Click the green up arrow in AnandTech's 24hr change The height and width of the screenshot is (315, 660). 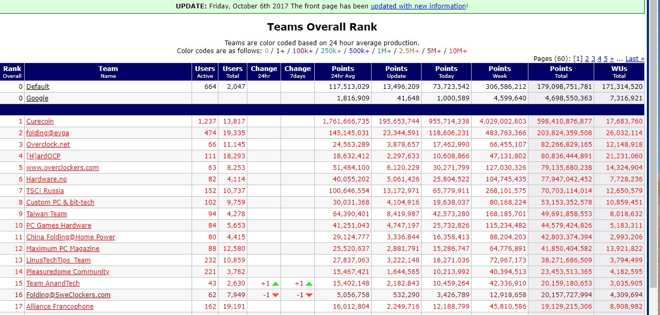(275, 283)
